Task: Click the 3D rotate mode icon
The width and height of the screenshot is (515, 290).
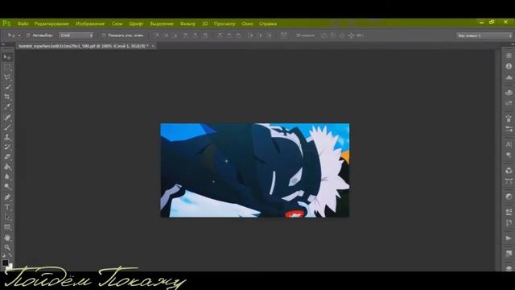Action: (x=324, y=35)
